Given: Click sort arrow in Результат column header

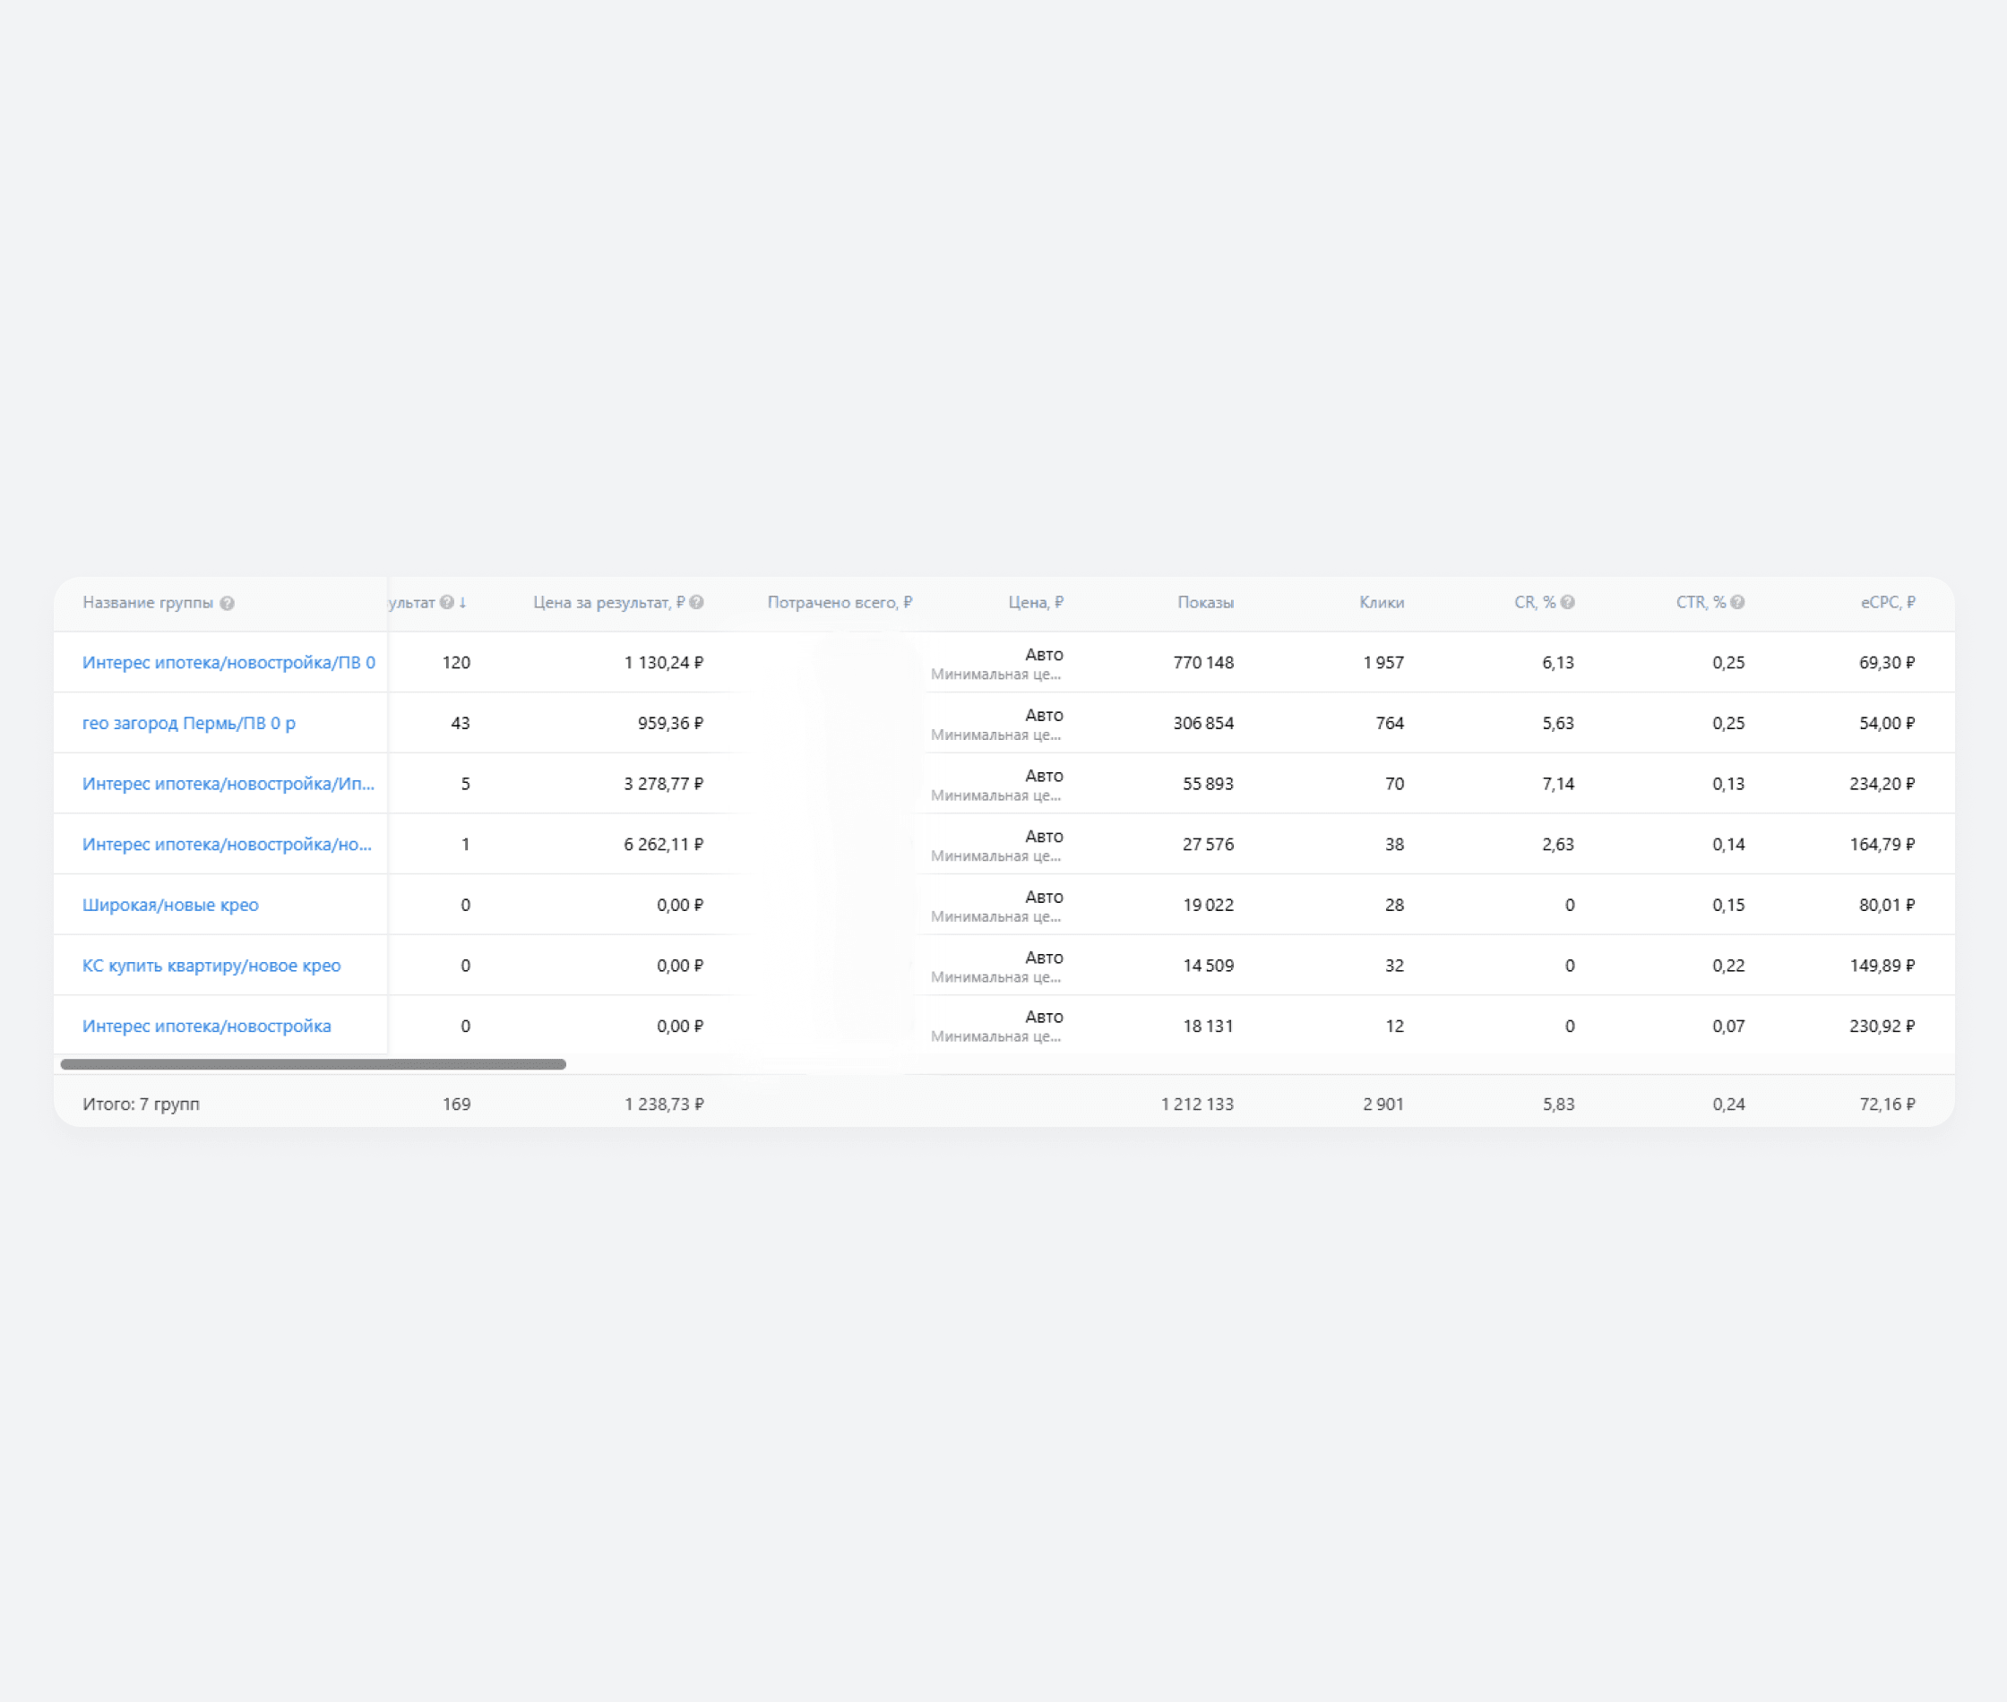Looking at the screenshot, I should pyautogui.click(x=463, y=602).
